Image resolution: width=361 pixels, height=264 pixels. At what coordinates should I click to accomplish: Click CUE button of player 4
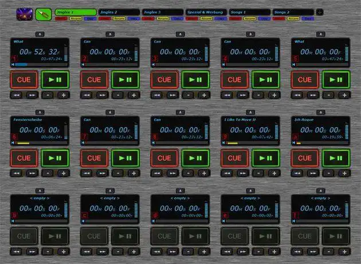234,80
